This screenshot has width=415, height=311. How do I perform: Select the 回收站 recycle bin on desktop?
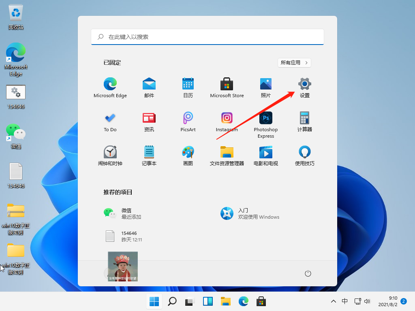(x=16, y=17)
